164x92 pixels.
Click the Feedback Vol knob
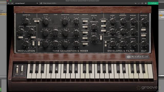coord(94,27)
